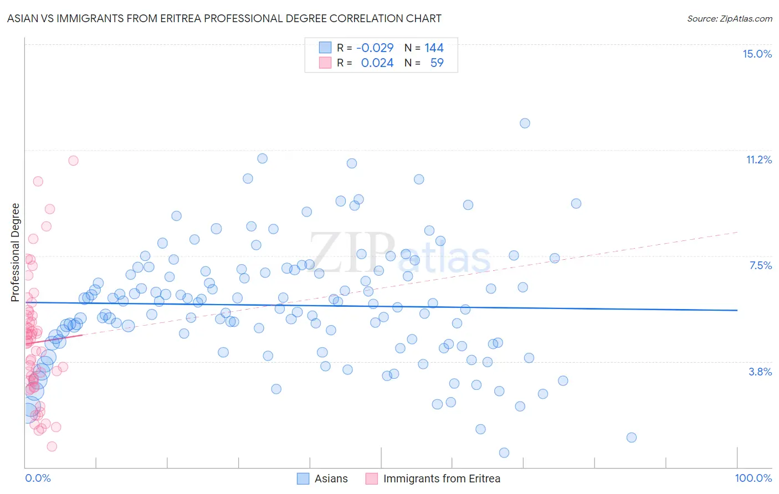Click the pink Immigrants from Eritrea legend swatch
Viewport: 779px width, 494px height.
pyautogui.click(x=371, y=478)
